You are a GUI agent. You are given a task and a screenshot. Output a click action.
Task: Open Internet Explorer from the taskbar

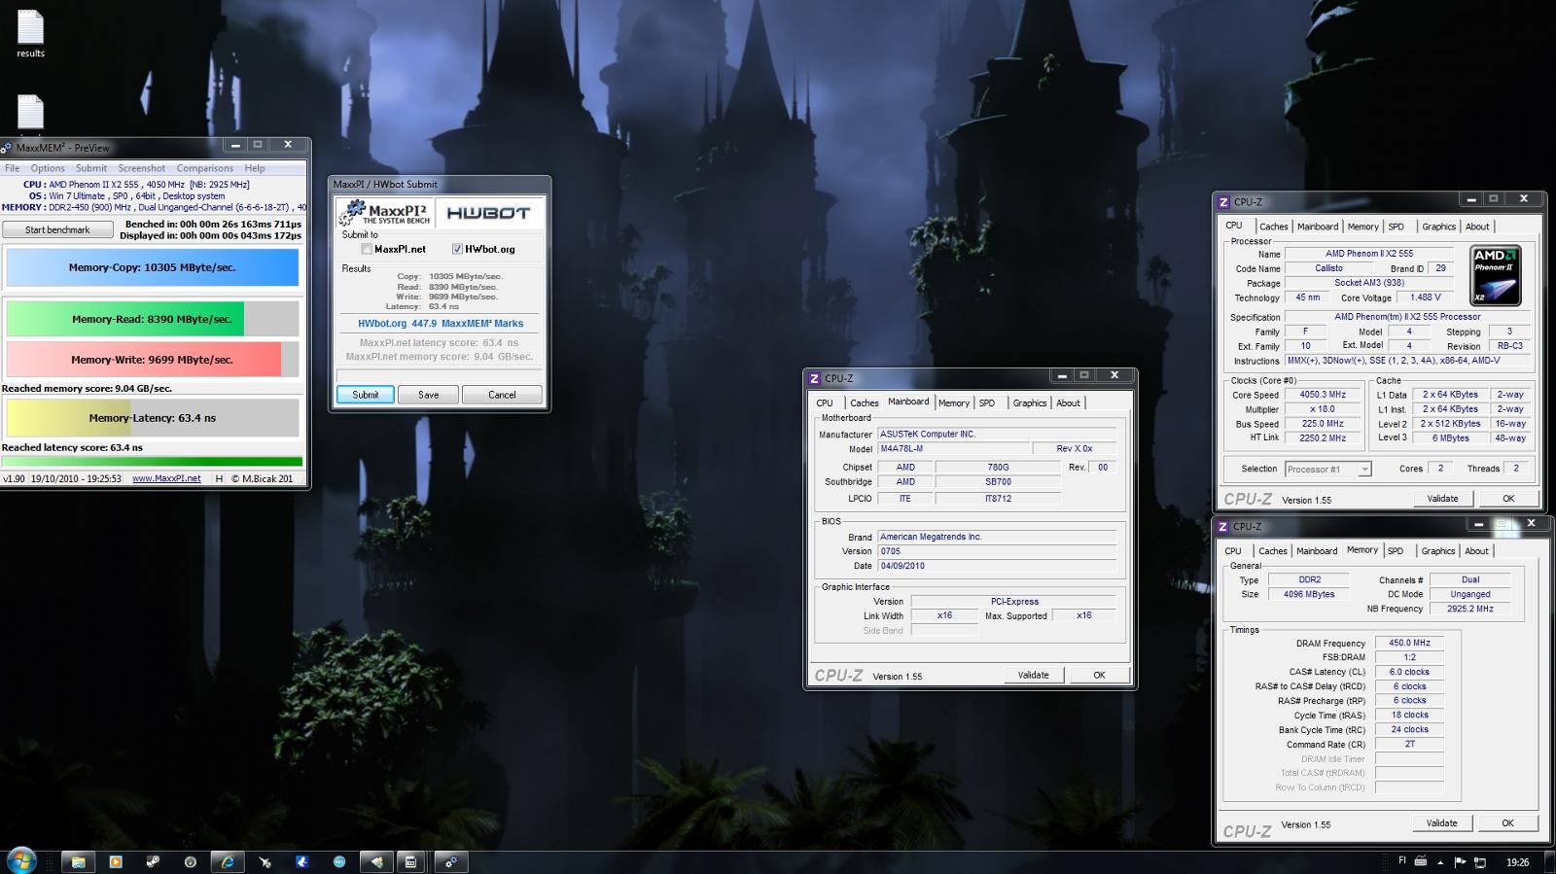[x=228, y=861]
